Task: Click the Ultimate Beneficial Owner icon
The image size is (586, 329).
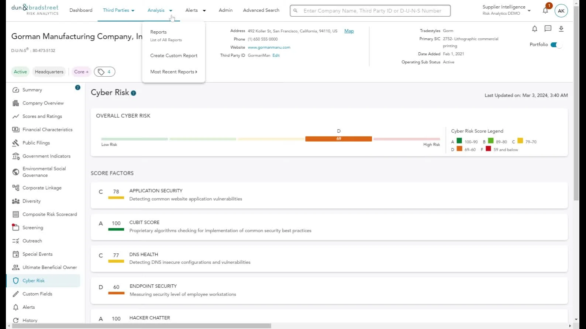Action: click(15, 268)
